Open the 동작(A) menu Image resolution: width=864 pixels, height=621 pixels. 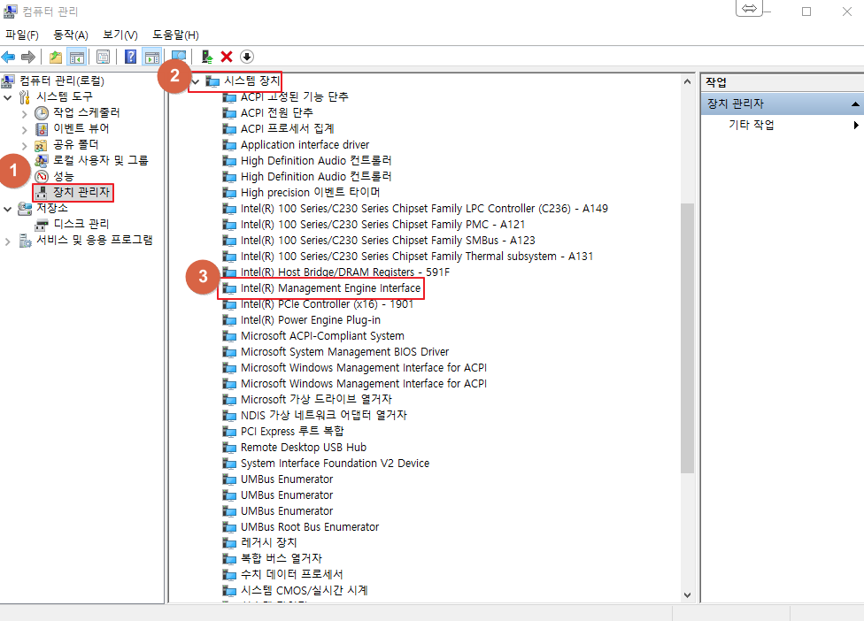pos(71,35)
